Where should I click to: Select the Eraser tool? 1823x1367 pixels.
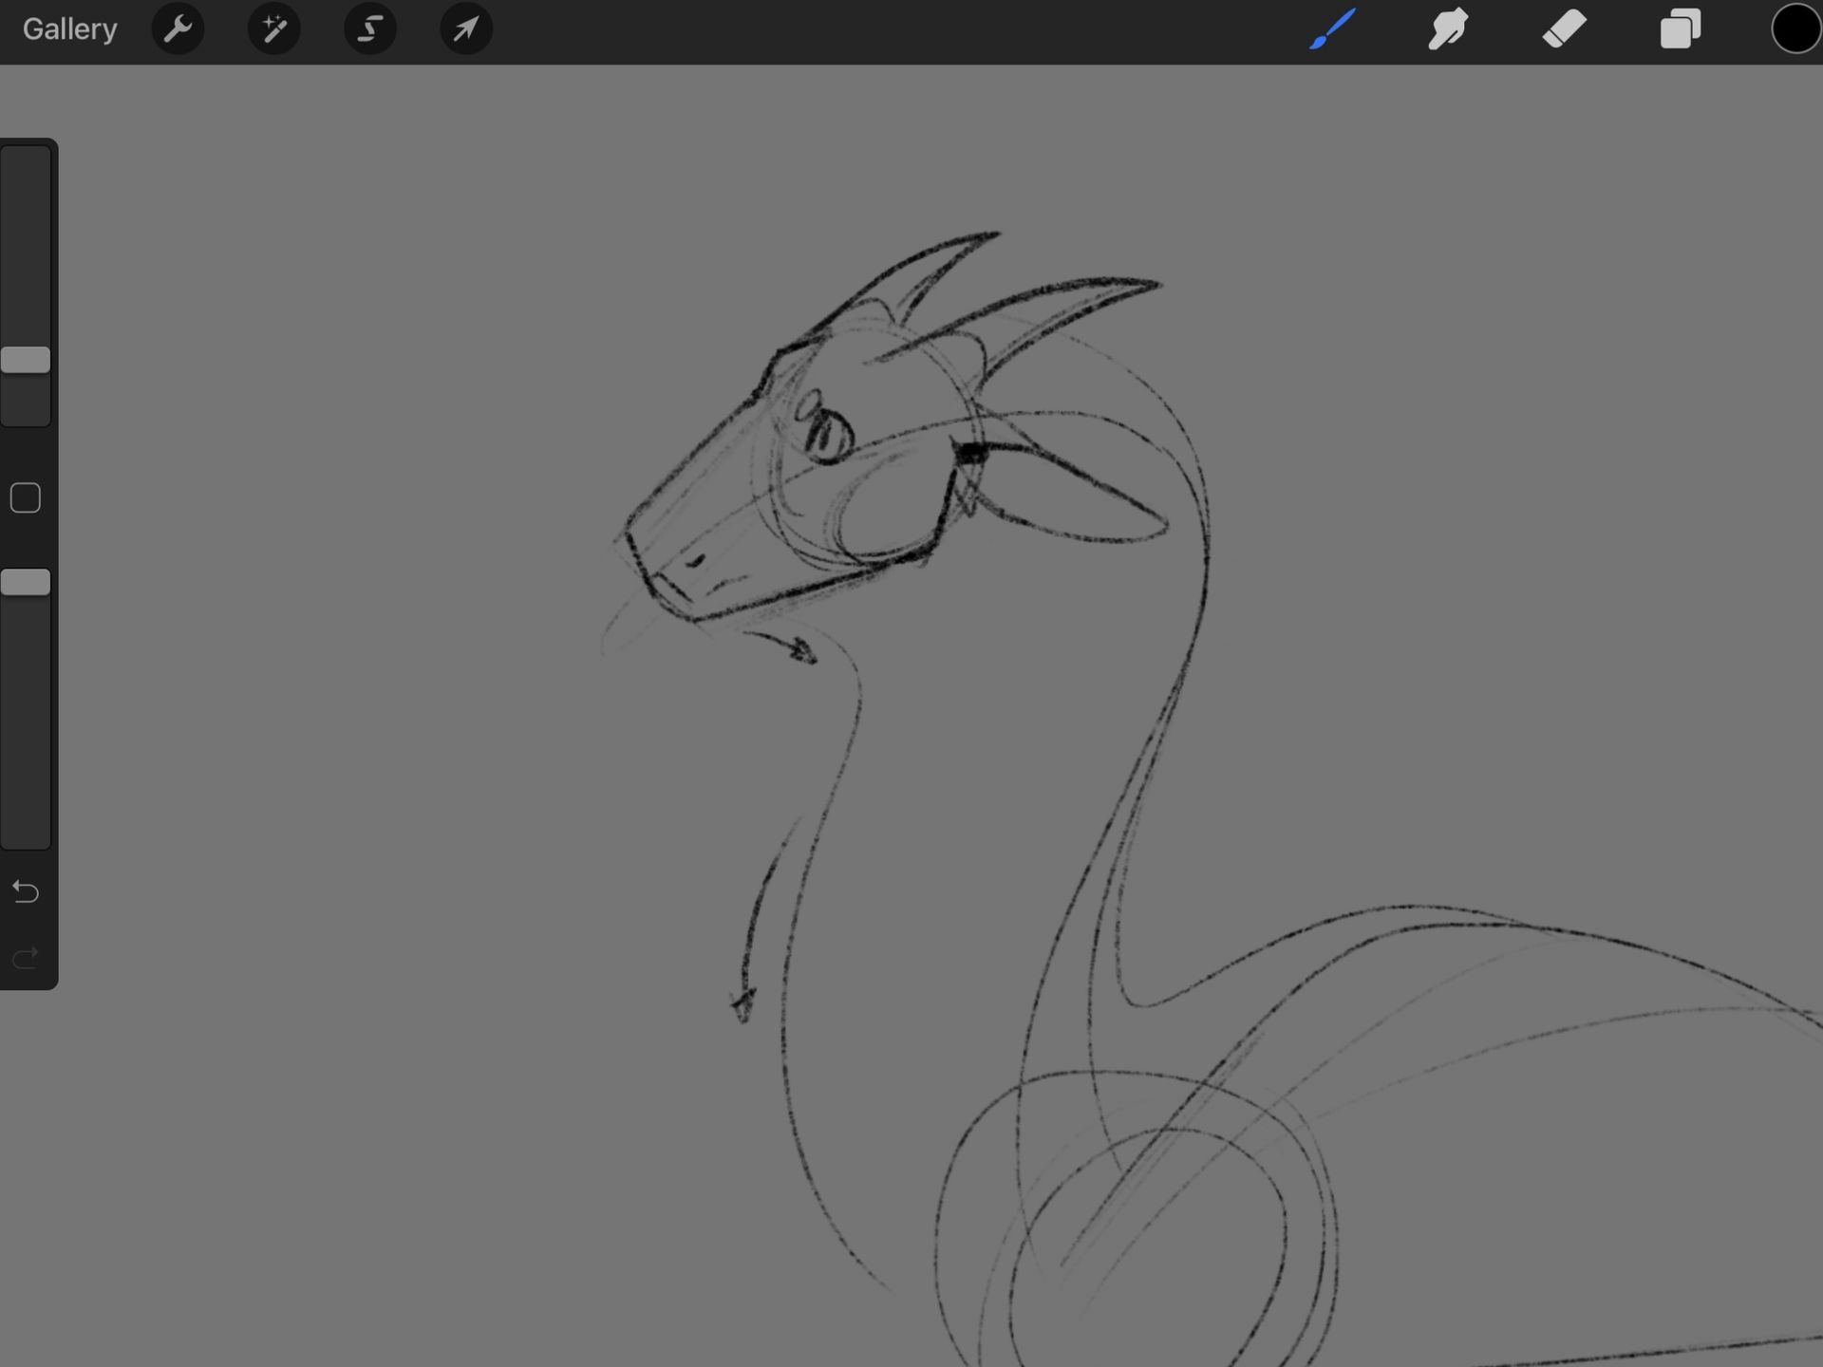1564,28
